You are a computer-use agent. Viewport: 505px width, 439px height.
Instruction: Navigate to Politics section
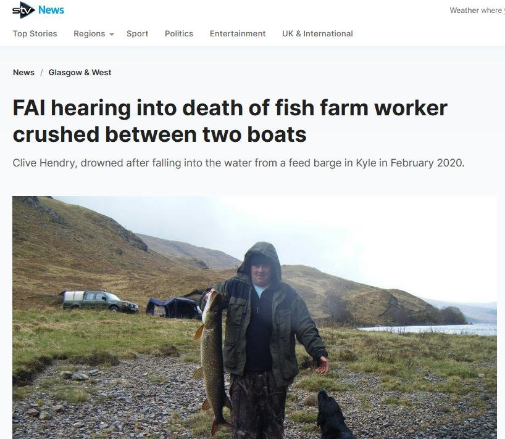pos(179,33)
